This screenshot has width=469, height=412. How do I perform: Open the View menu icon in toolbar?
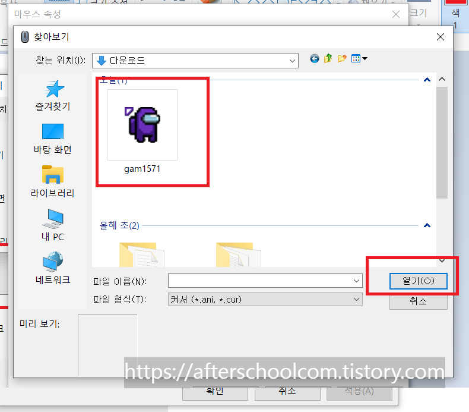359,58
